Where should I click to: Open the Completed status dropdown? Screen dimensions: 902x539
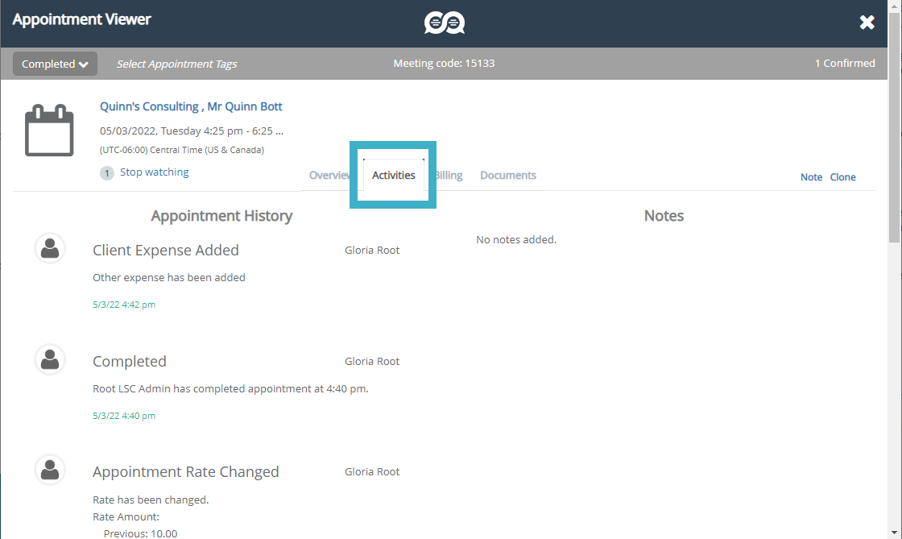[x=55, y=64]
